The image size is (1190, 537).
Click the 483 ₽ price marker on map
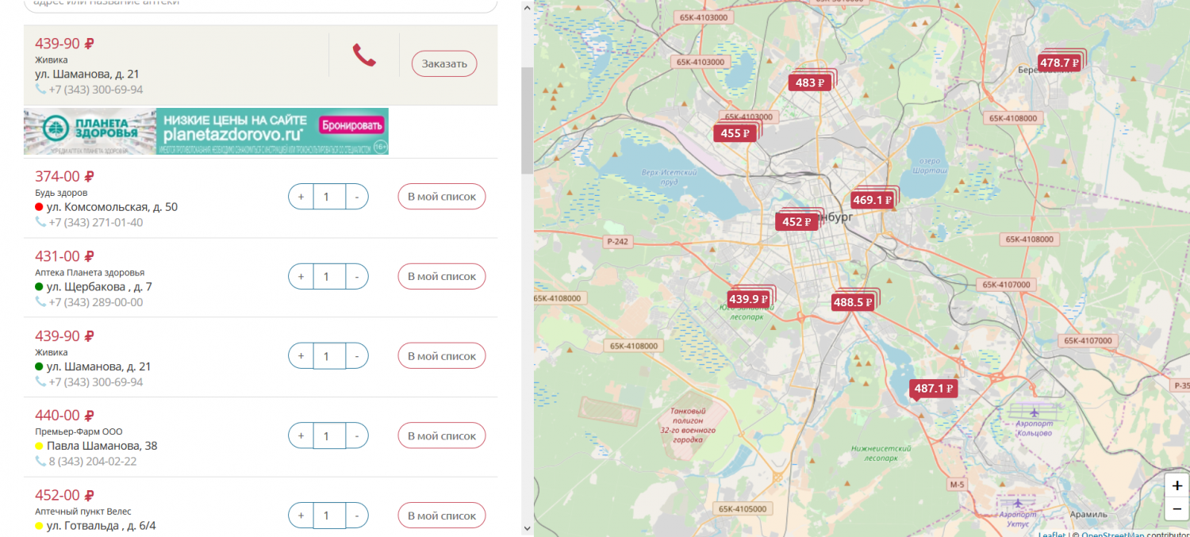[809, 82]
